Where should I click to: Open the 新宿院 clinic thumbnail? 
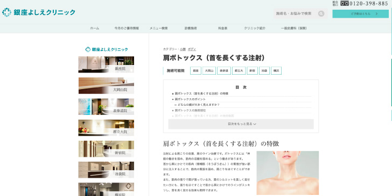[106, 149]
